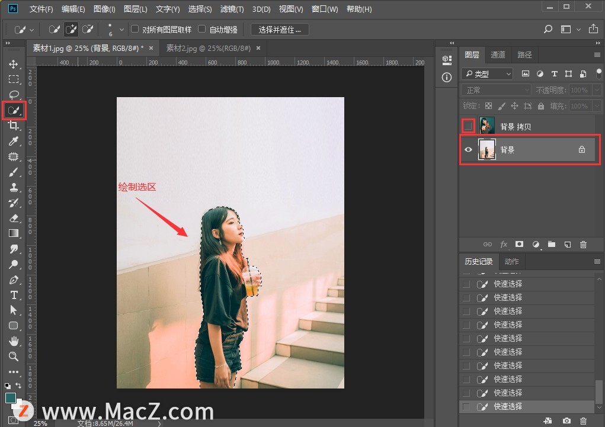This screenshot has height=427, width=605.
Task: Select the Spot Healing tool
Action: [x=14, y=156]
